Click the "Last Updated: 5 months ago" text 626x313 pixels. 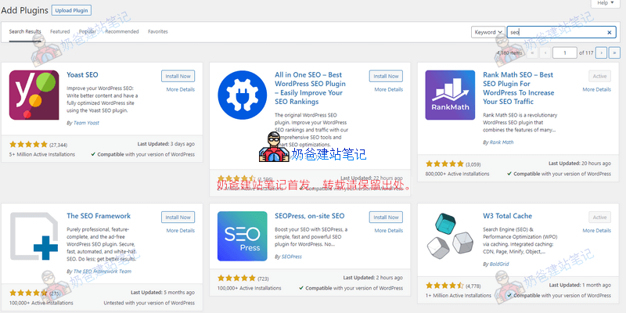[x=163, y=292]
